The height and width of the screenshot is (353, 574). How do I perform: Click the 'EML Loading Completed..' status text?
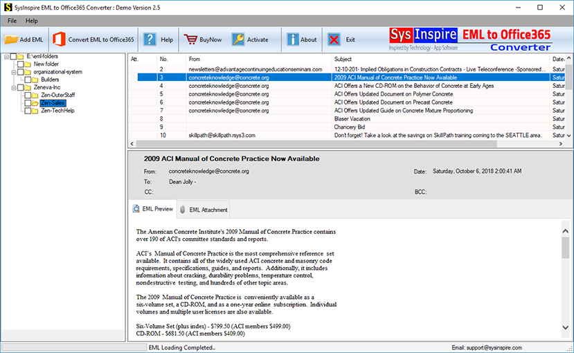[x=182, y=347]
